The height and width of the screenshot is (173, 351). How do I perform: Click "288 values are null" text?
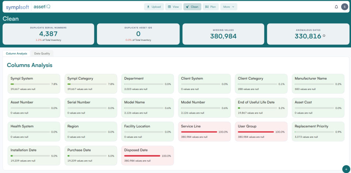248,89
